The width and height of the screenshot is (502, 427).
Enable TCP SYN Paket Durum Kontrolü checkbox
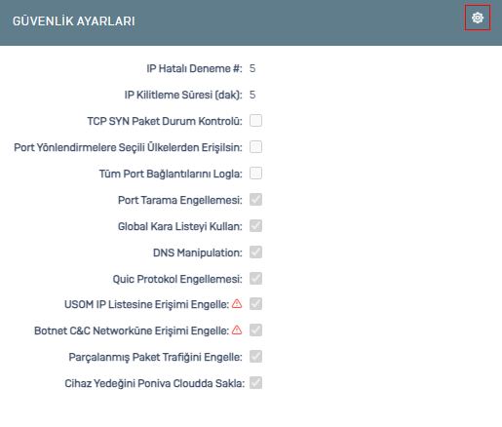pos(255,121)
